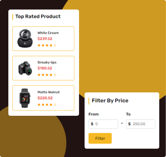Click the To price input field
Image resolution: width=166 pixels, height=157 pixels.
pos(141,124)
